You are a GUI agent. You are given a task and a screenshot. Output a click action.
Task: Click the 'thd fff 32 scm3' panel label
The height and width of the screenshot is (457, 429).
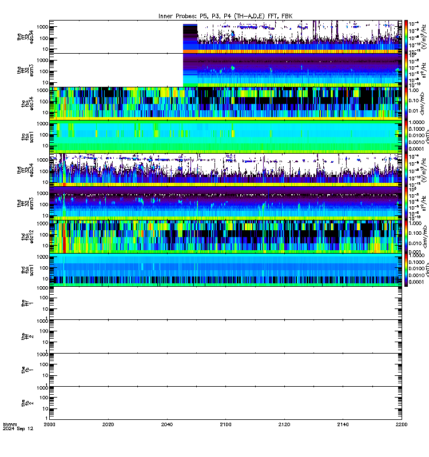(x=25, y=203)
